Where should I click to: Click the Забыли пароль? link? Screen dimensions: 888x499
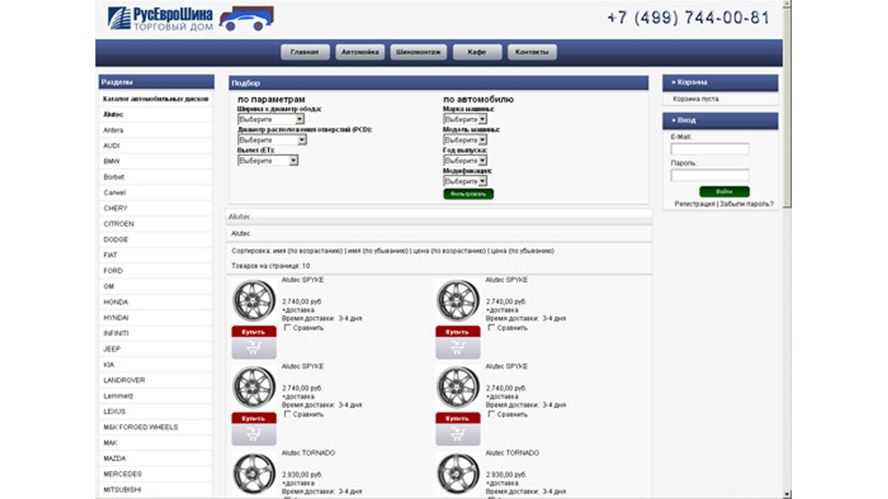pos(747,204)
